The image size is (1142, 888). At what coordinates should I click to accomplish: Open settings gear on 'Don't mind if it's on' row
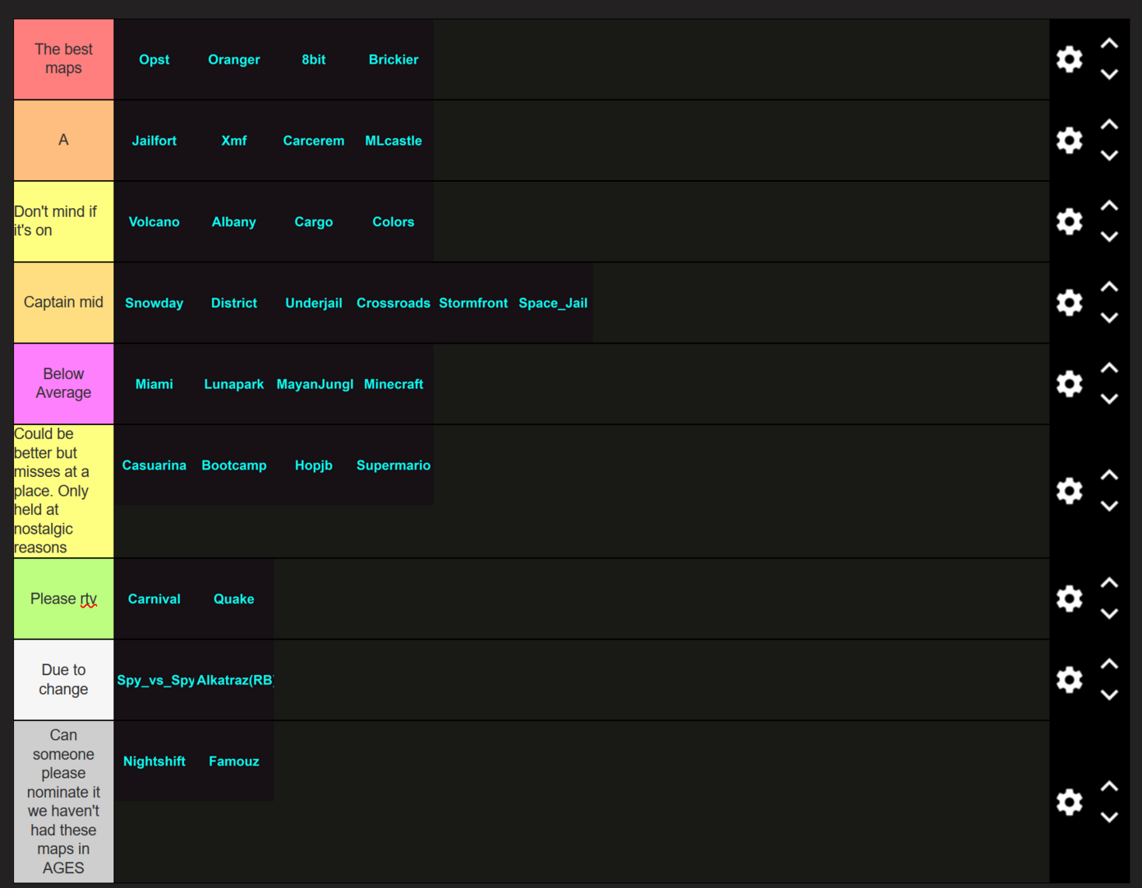1069,222
